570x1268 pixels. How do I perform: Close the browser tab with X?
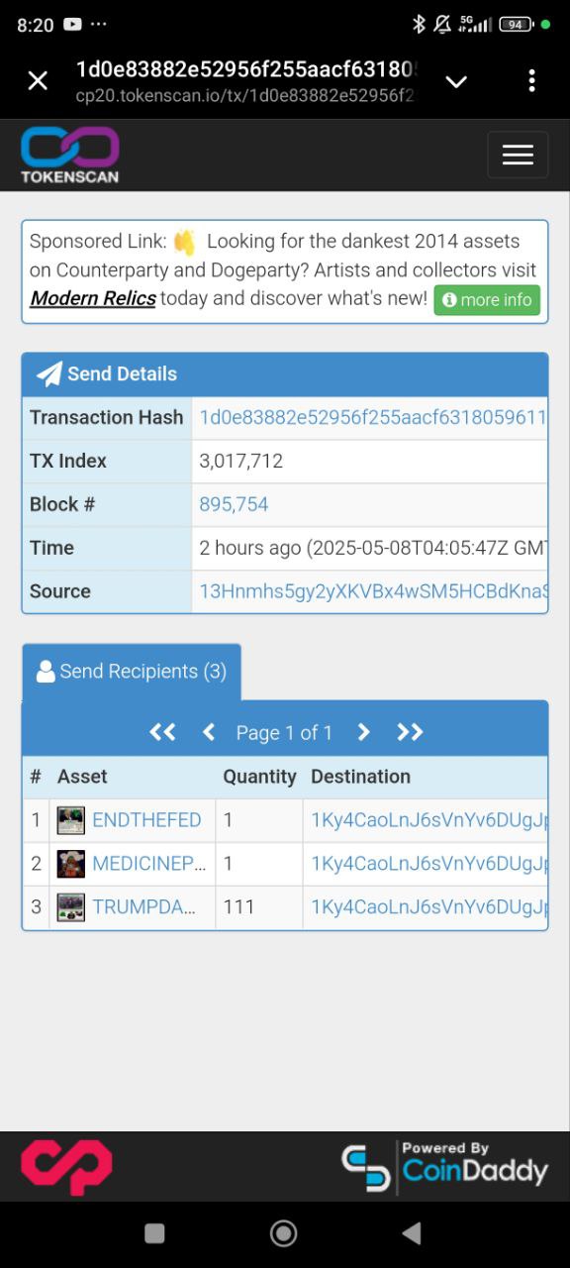pyautogui.click(x=38, y=81)
